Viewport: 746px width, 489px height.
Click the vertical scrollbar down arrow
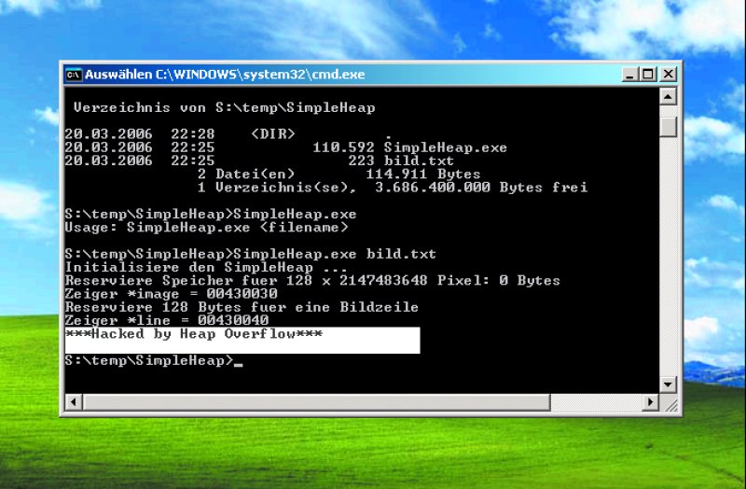[668, 384]
